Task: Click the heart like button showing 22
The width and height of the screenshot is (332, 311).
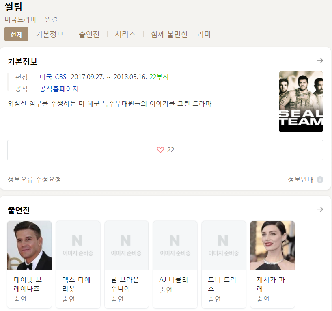Action: (x=165, y=150)
